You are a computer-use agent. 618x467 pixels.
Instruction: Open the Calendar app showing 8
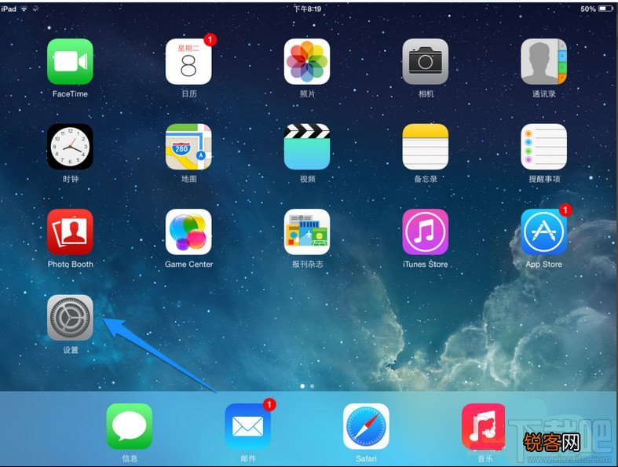(x=188, y=61)
